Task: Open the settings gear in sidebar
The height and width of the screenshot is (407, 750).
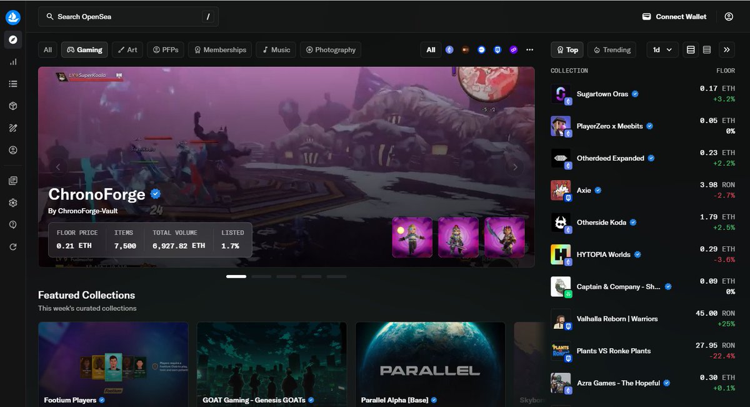Action: (x=13, y=203)
